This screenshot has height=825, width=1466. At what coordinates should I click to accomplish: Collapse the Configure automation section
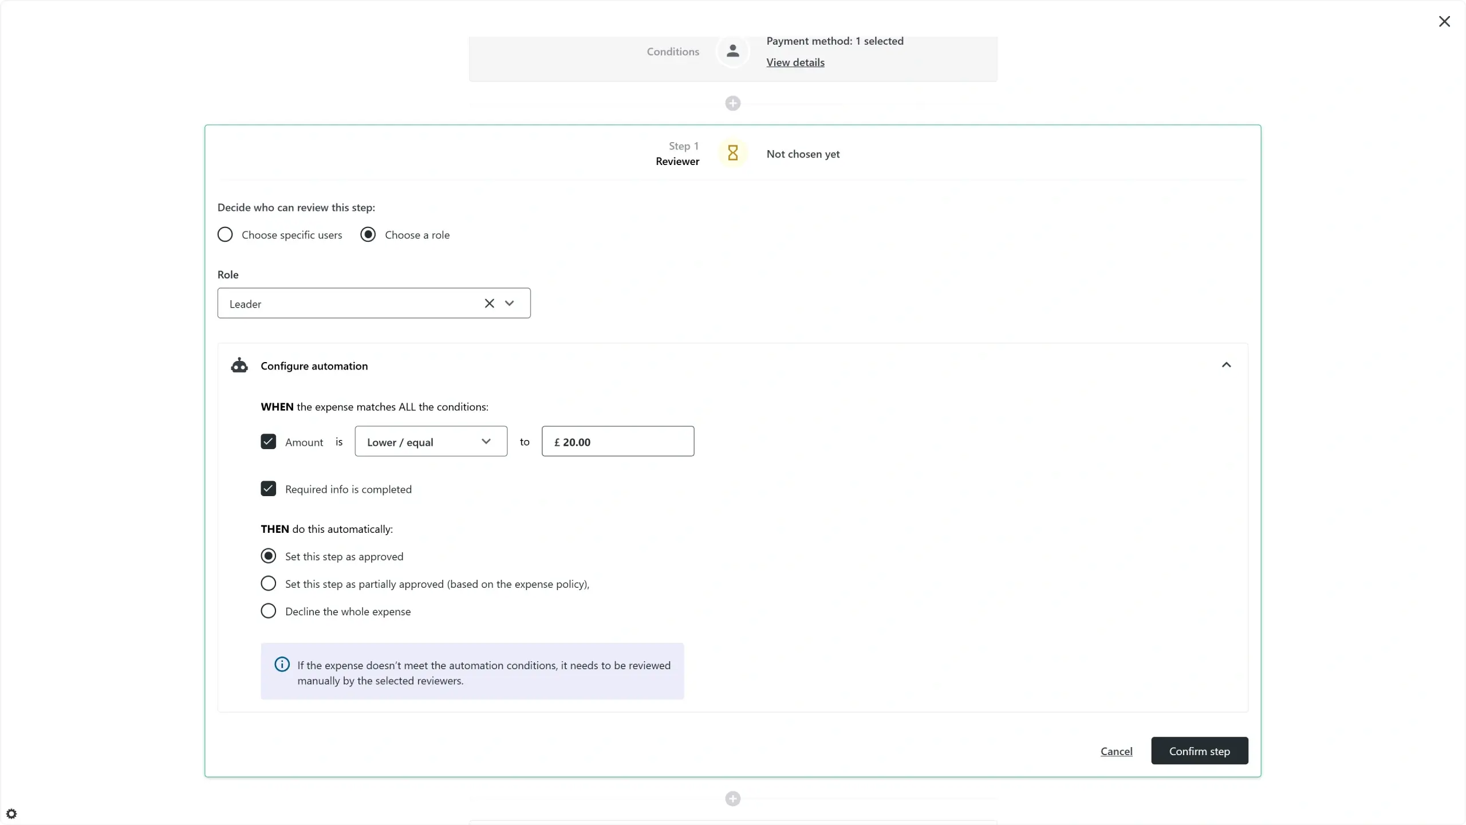[x=1226, y=365]
